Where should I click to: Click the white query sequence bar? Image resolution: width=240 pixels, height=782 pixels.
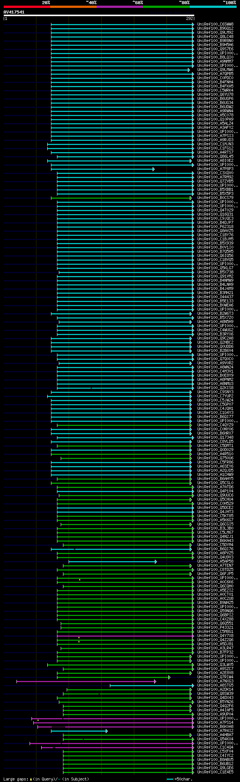(99, 15)
